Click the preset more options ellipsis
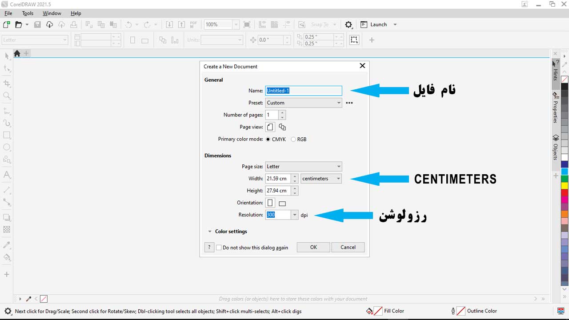569x320 pixels. pyautogui.click(x=349, y=103)
